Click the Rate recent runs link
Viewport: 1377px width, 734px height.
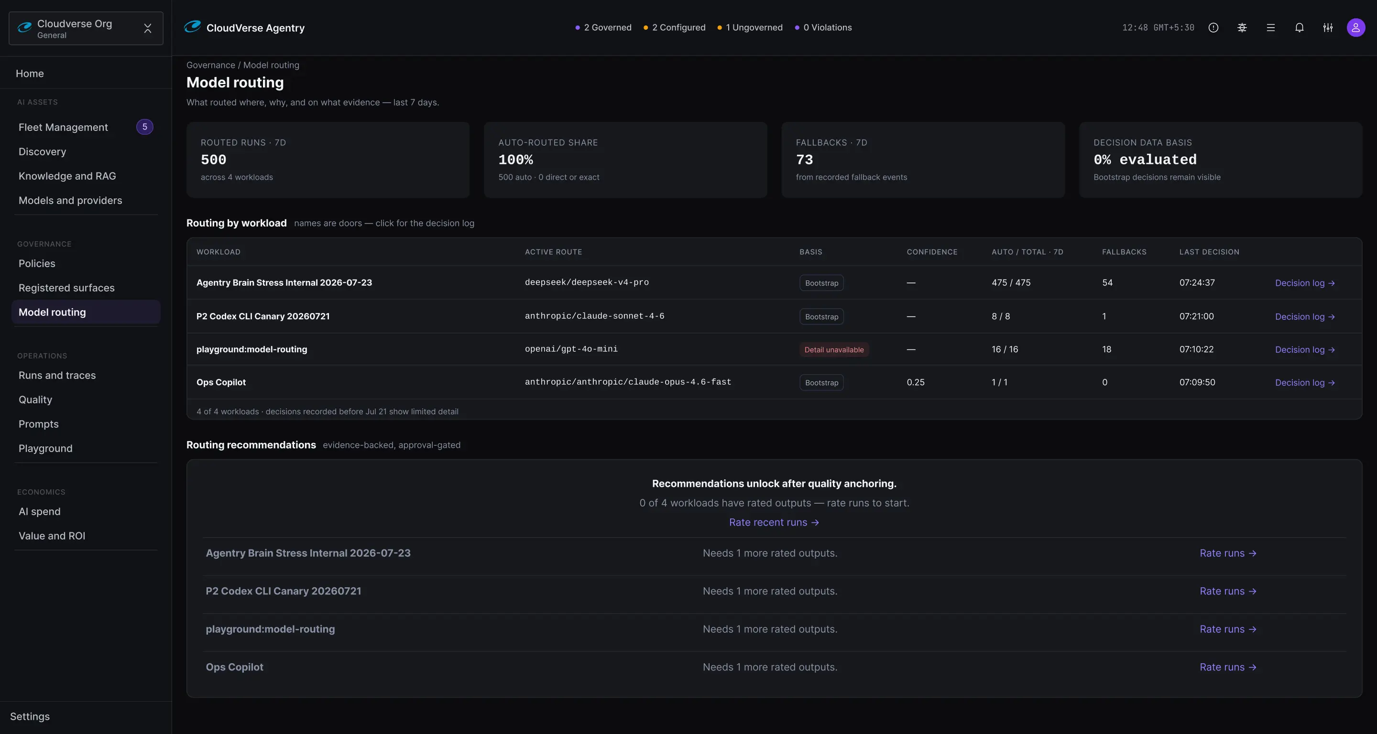[774, 522]
